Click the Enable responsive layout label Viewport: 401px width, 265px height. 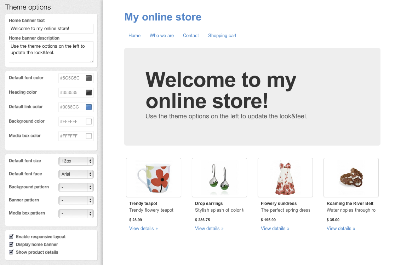point(41,237)
